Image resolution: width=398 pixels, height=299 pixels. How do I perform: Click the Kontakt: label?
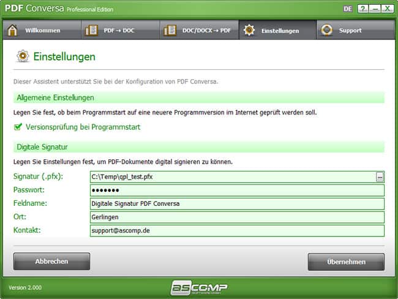pyautogui.click(x=27, y=230)
